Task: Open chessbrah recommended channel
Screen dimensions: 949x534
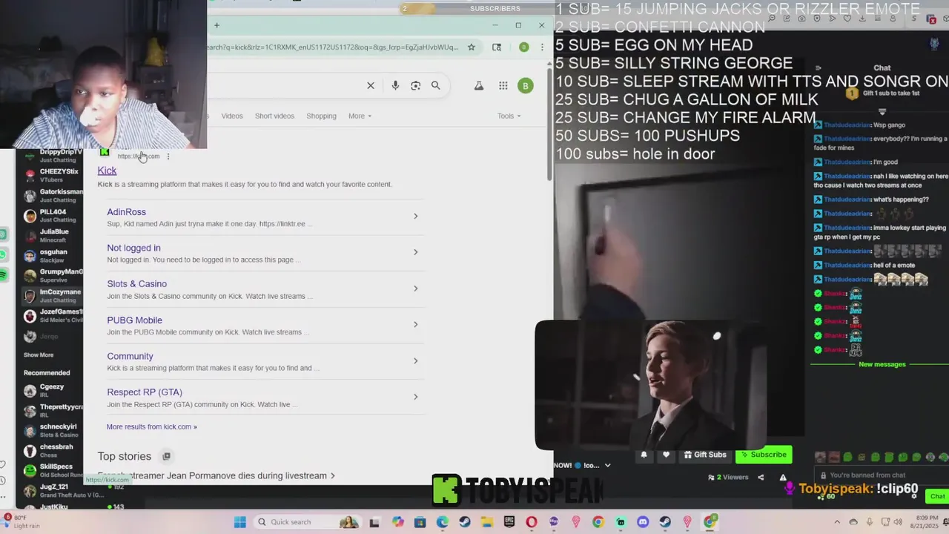Action: (52, 450)
